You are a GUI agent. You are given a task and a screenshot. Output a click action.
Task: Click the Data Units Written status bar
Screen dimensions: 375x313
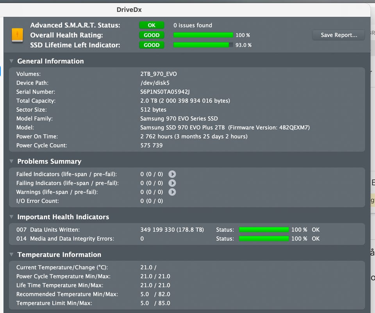pos(264,230)
